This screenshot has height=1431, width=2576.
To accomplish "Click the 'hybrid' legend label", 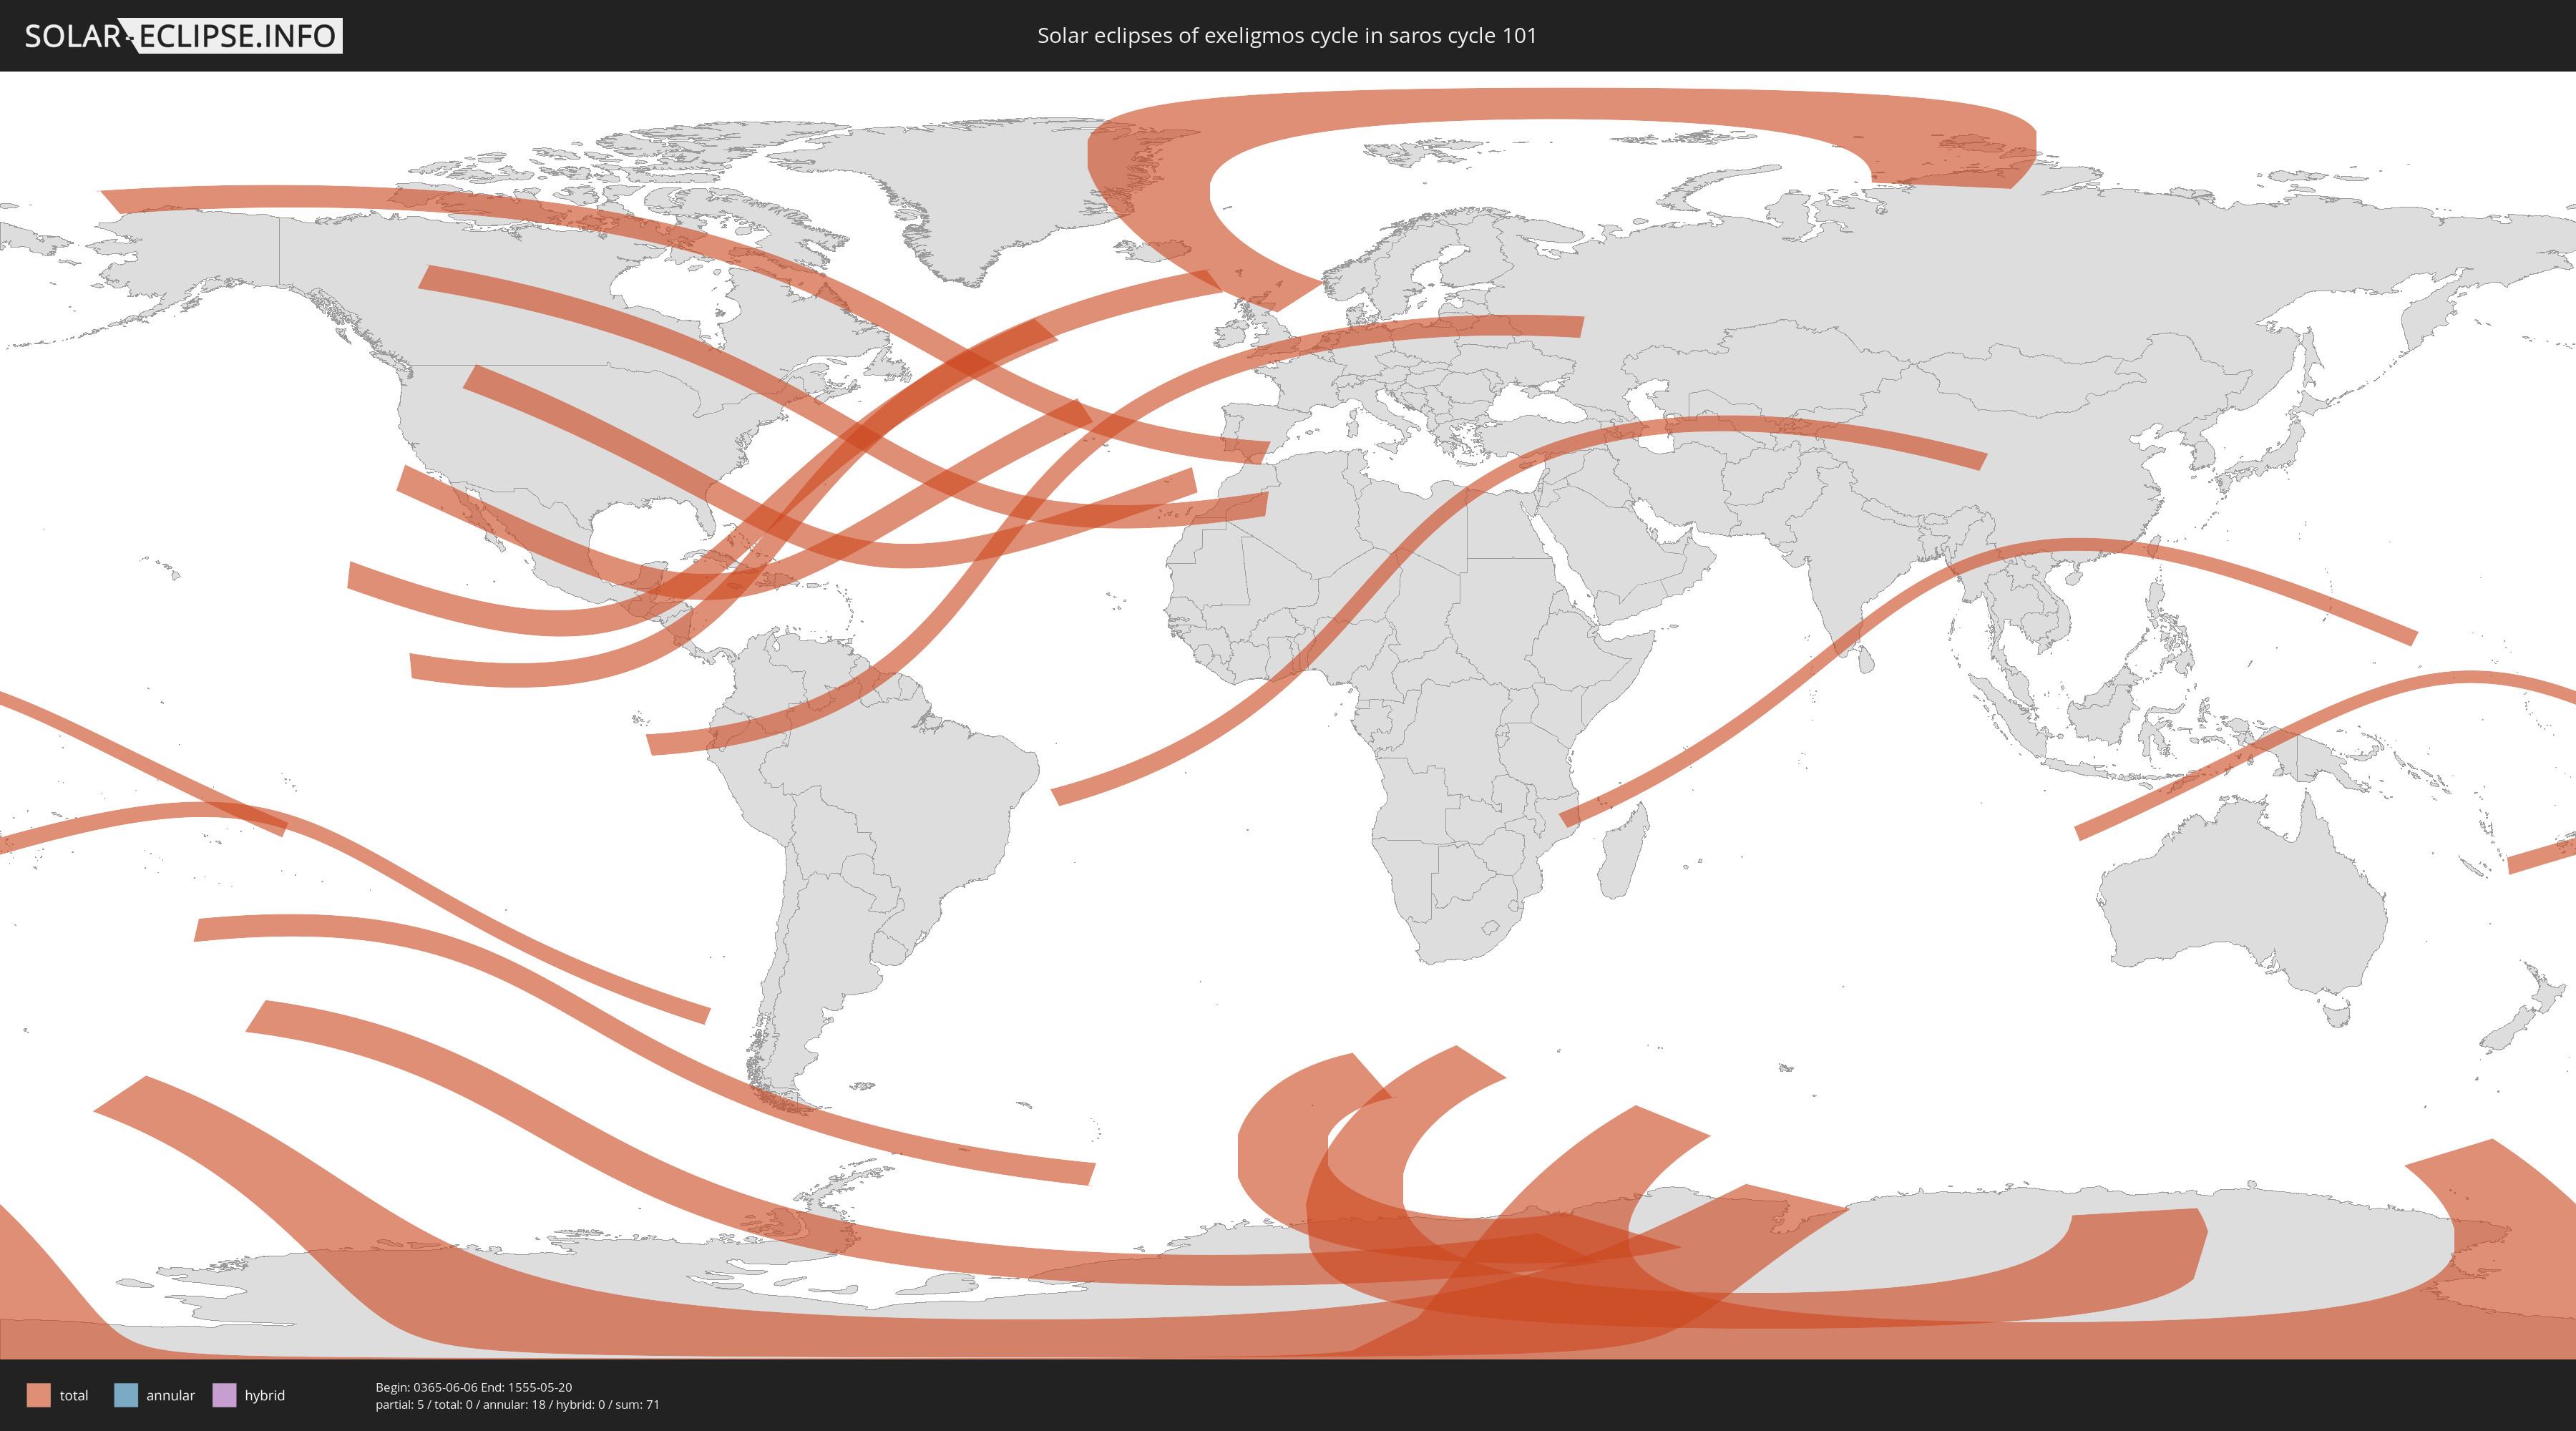I will (x=265, y=1395).
